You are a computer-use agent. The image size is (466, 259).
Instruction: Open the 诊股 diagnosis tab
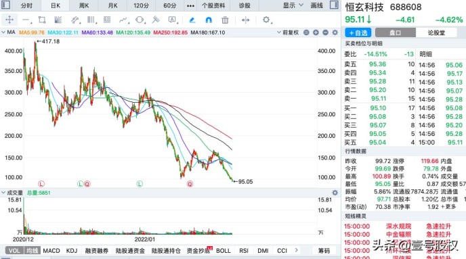(245, 5)
